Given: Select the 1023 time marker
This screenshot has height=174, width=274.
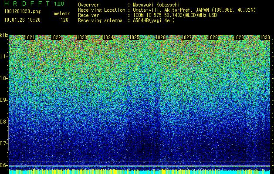Looking at the screenshot, I should [82, 37].
